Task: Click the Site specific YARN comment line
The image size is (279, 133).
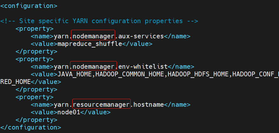Action: (99, 21)
